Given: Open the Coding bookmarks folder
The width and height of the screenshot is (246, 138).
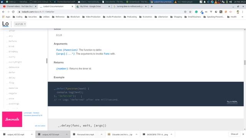Looking at the screenshot, I should [x=17, y=17].
